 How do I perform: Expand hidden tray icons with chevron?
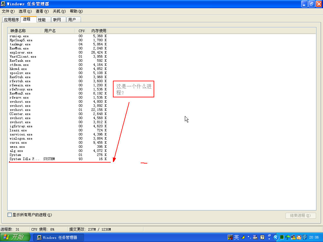point(276,237)
